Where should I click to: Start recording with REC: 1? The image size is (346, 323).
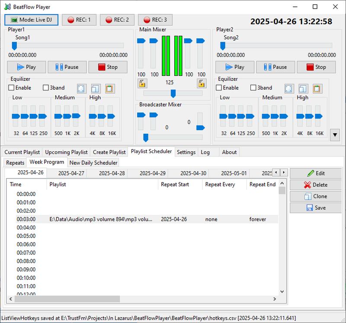(x=79, y=20)
